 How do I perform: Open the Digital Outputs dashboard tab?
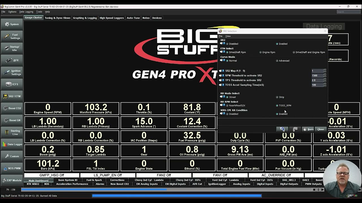pos(289,184)
